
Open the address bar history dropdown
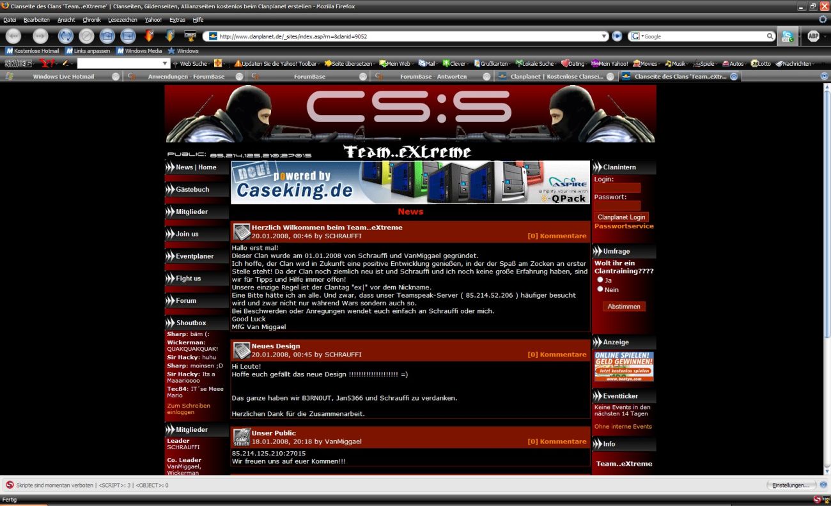[604, 36]
